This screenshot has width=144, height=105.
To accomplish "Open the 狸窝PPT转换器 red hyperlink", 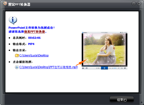I will coord(35,32).
